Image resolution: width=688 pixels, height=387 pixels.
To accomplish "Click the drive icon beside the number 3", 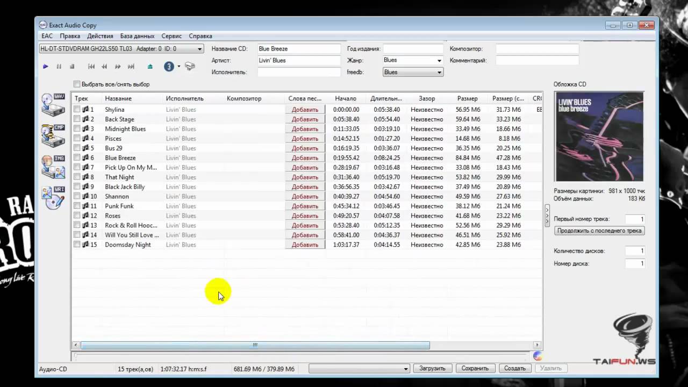I will (190, 67).
